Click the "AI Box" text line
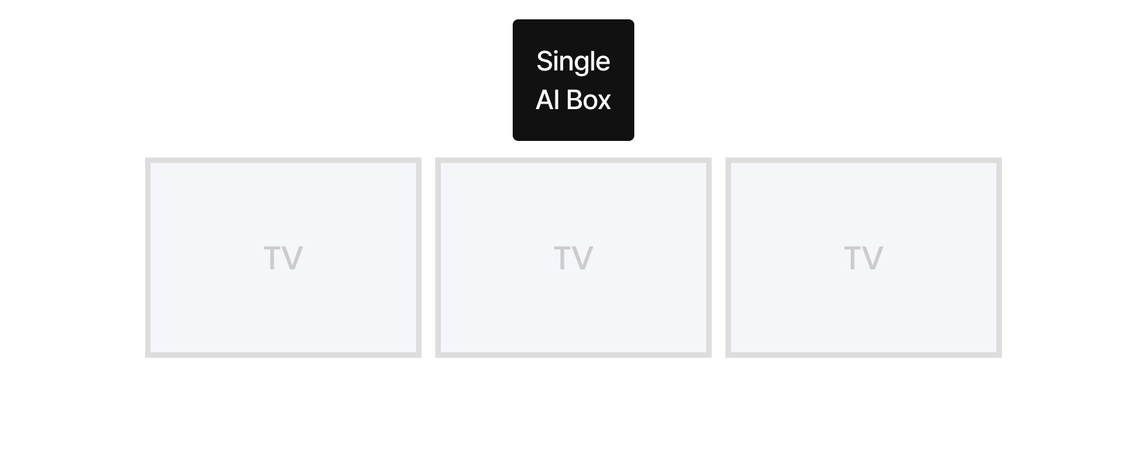 (x=573, y=100)
